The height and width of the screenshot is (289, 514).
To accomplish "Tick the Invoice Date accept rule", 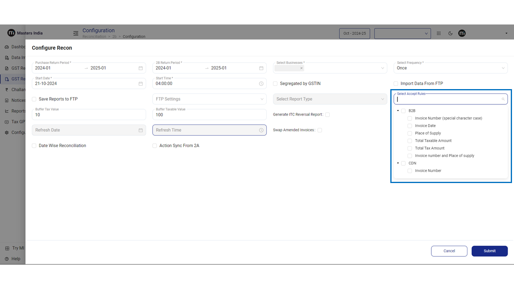I will [x=410, y=126].
